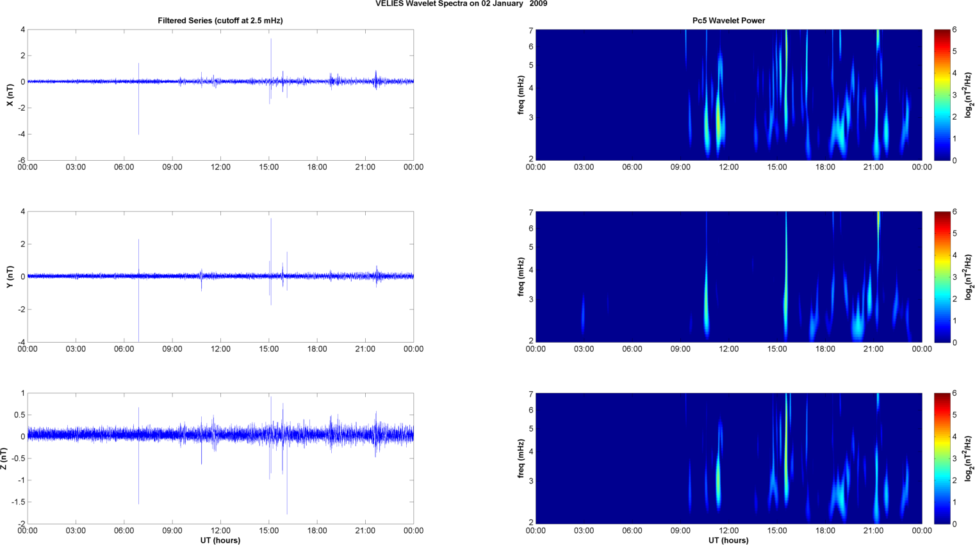Click the '21:00' tick under the Y series plot
This screenshot has height=545, width=975.
click(365, 349)
